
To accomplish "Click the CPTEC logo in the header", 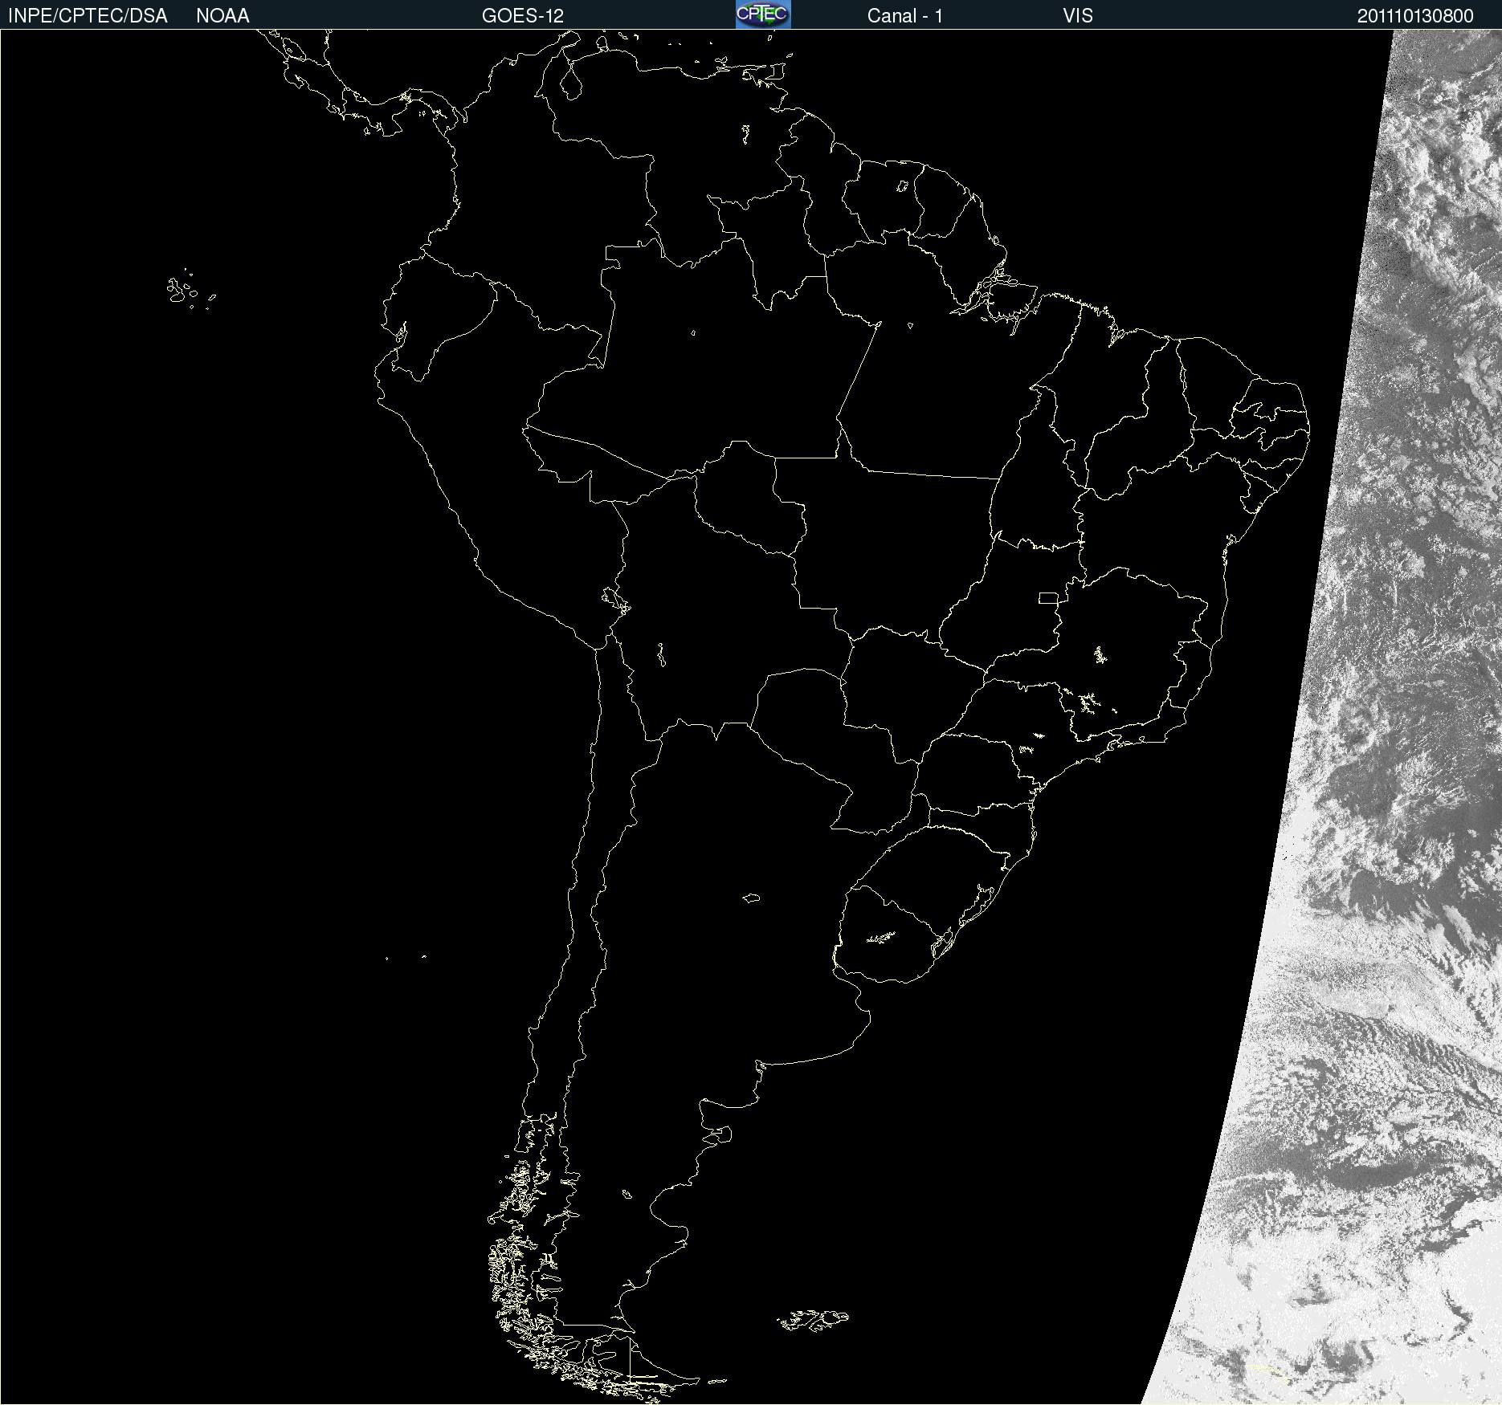I will pos(762,14).
